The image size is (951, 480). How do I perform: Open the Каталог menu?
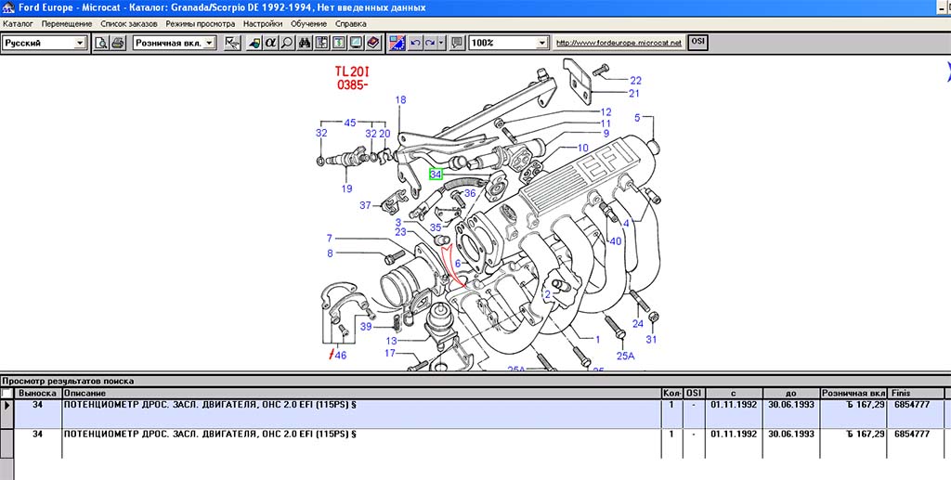[19, 24]
